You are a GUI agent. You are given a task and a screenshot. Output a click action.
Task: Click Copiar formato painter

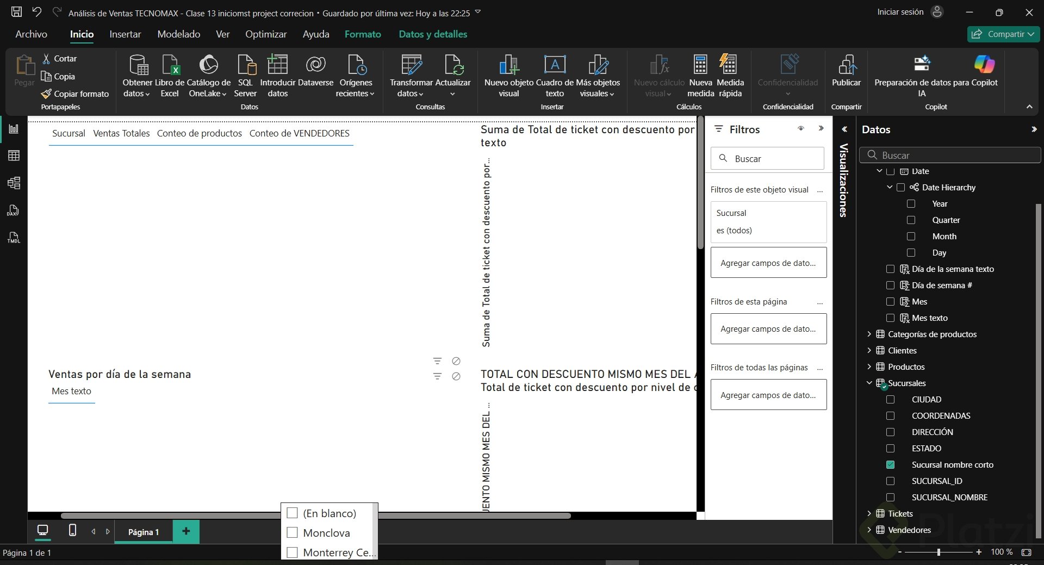pyautogui.click(x=75, y=94)
